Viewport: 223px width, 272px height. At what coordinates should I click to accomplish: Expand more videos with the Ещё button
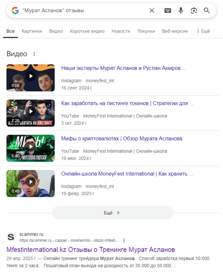(113, 213)
